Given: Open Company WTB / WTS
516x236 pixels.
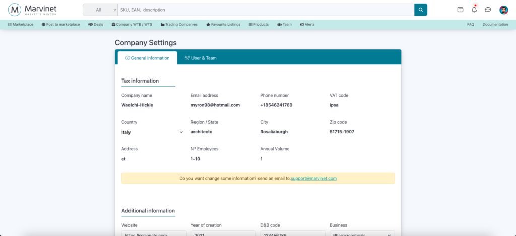Looking at the screenshot, I should [132, 24].
